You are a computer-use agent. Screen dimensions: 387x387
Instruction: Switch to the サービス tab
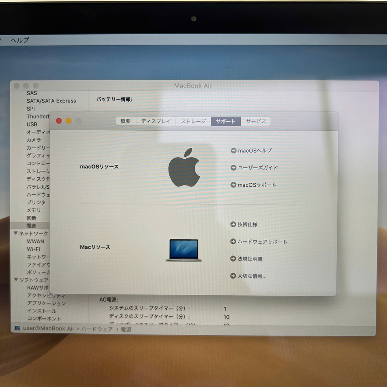pos(256,121)
